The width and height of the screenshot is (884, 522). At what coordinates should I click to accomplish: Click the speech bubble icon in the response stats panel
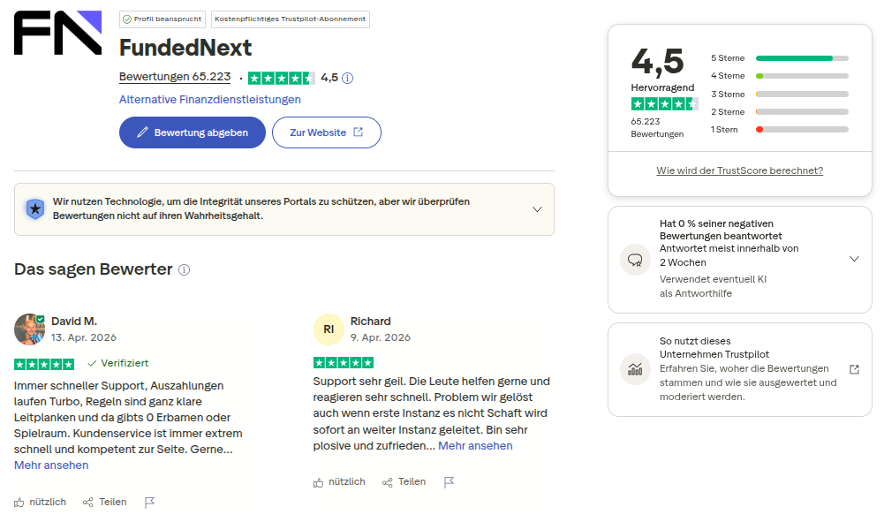[635, 259]
